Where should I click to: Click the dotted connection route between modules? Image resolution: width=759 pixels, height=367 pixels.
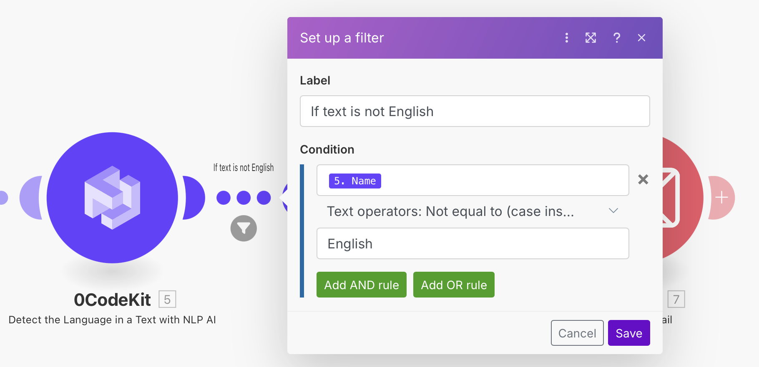[244, 198]
